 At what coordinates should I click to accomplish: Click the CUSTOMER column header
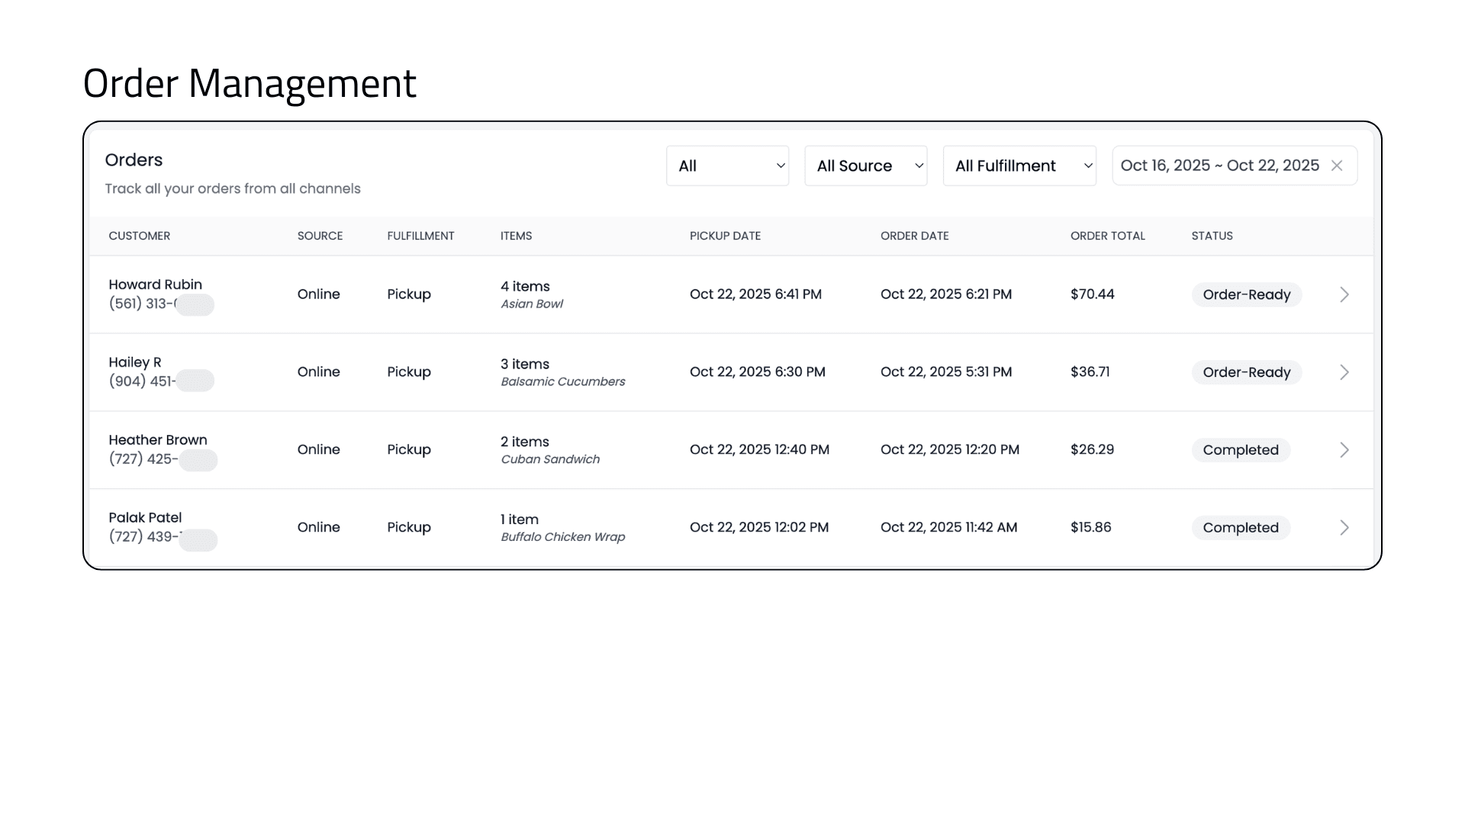140,236
